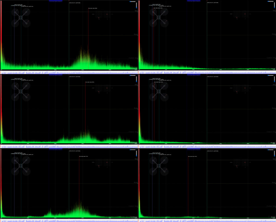Click the horizontal zoom slider in the top-left panel
The width and height of the screenshot is (276, 222).
(x=132, y=1)
